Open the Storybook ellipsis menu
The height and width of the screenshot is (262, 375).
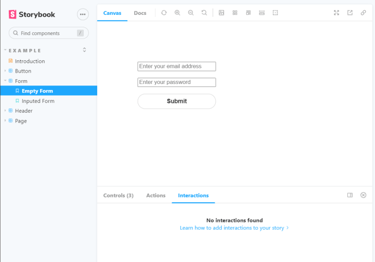coord(83,14)
